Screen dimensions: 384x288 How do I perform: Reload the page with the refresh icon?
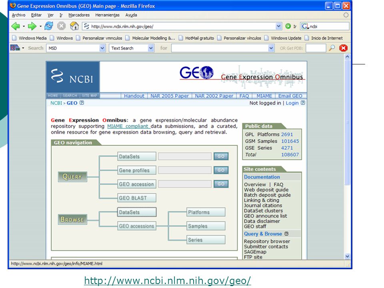(49, 26)
